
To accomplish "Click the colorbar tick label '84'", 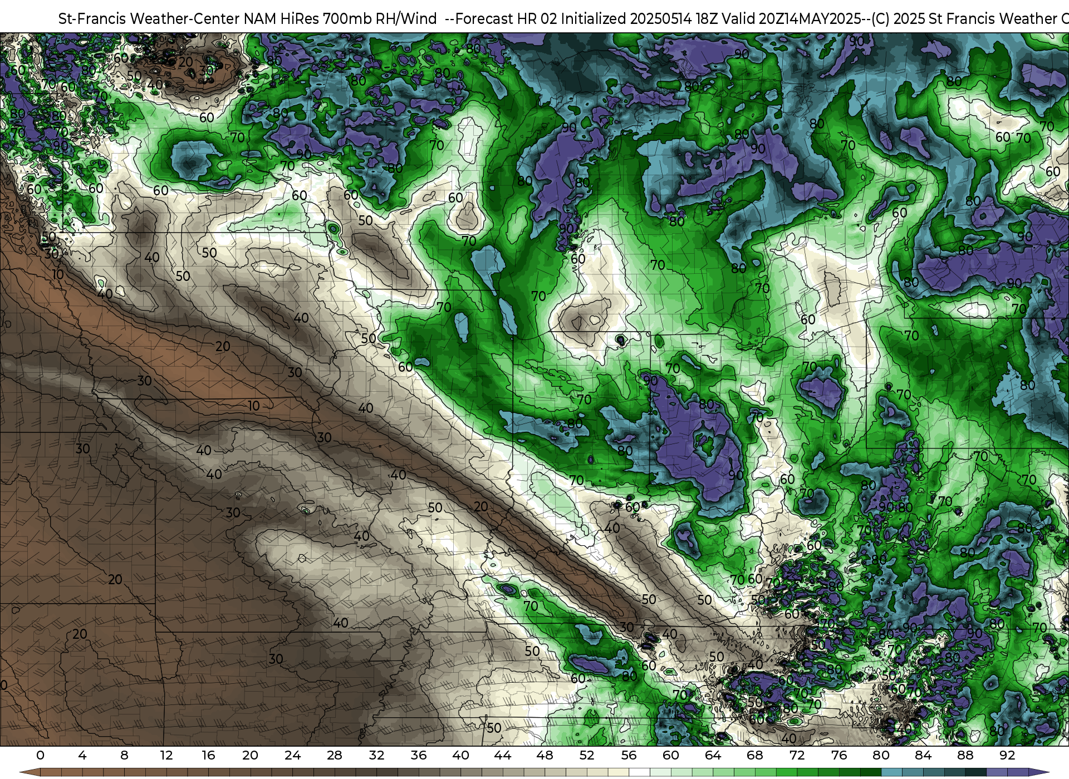I will [x=923, y=755].
